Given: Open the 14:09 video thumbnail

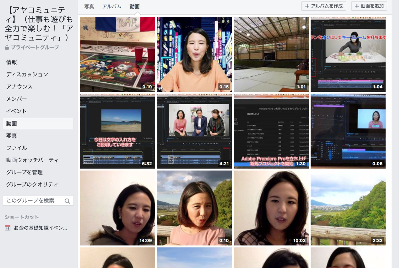Looking at the screenshot, I should pyautogui.click(x=117, y=208).
